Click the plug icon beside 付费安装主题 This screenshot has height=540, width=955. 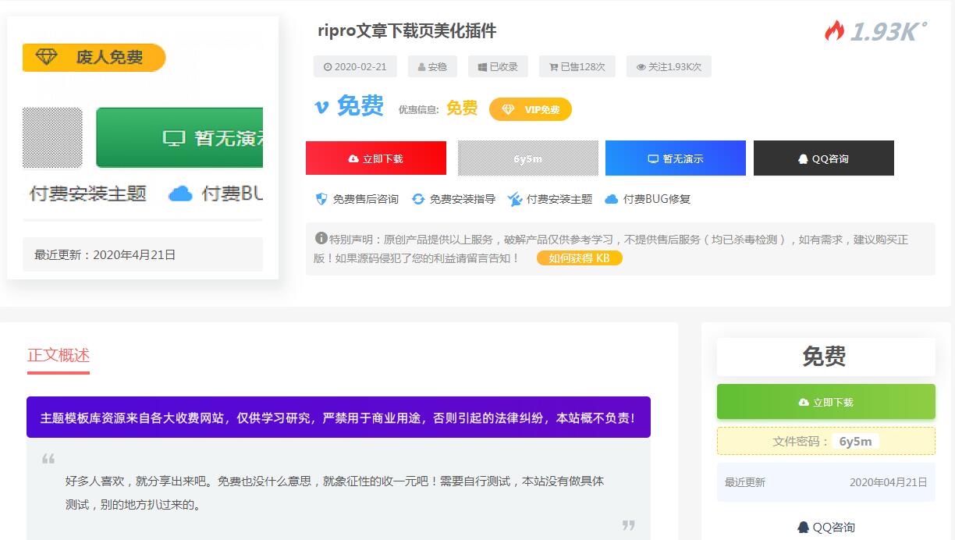[x=514, y=199]
